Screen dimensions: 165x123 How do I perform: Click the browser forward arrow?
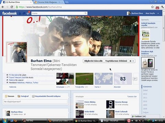coord(7,7)
